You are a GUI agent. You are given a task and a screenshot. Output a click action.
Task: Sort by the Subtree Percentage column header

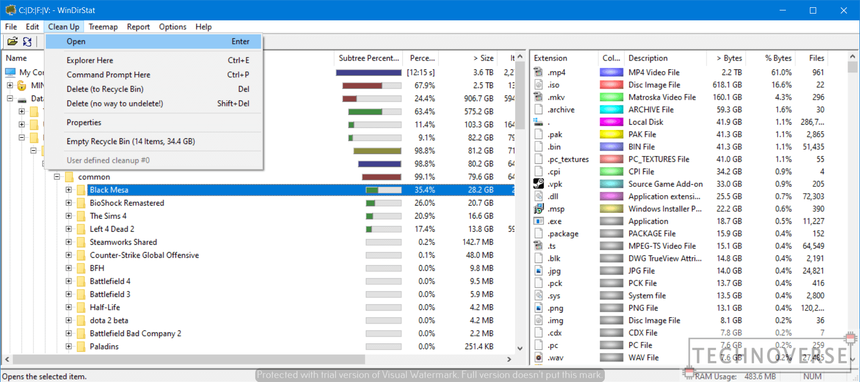tap(369, 58)
